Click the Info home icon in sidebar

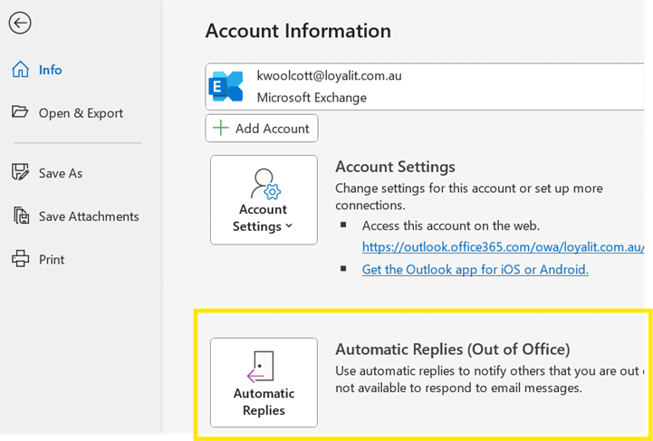(20, 70)
